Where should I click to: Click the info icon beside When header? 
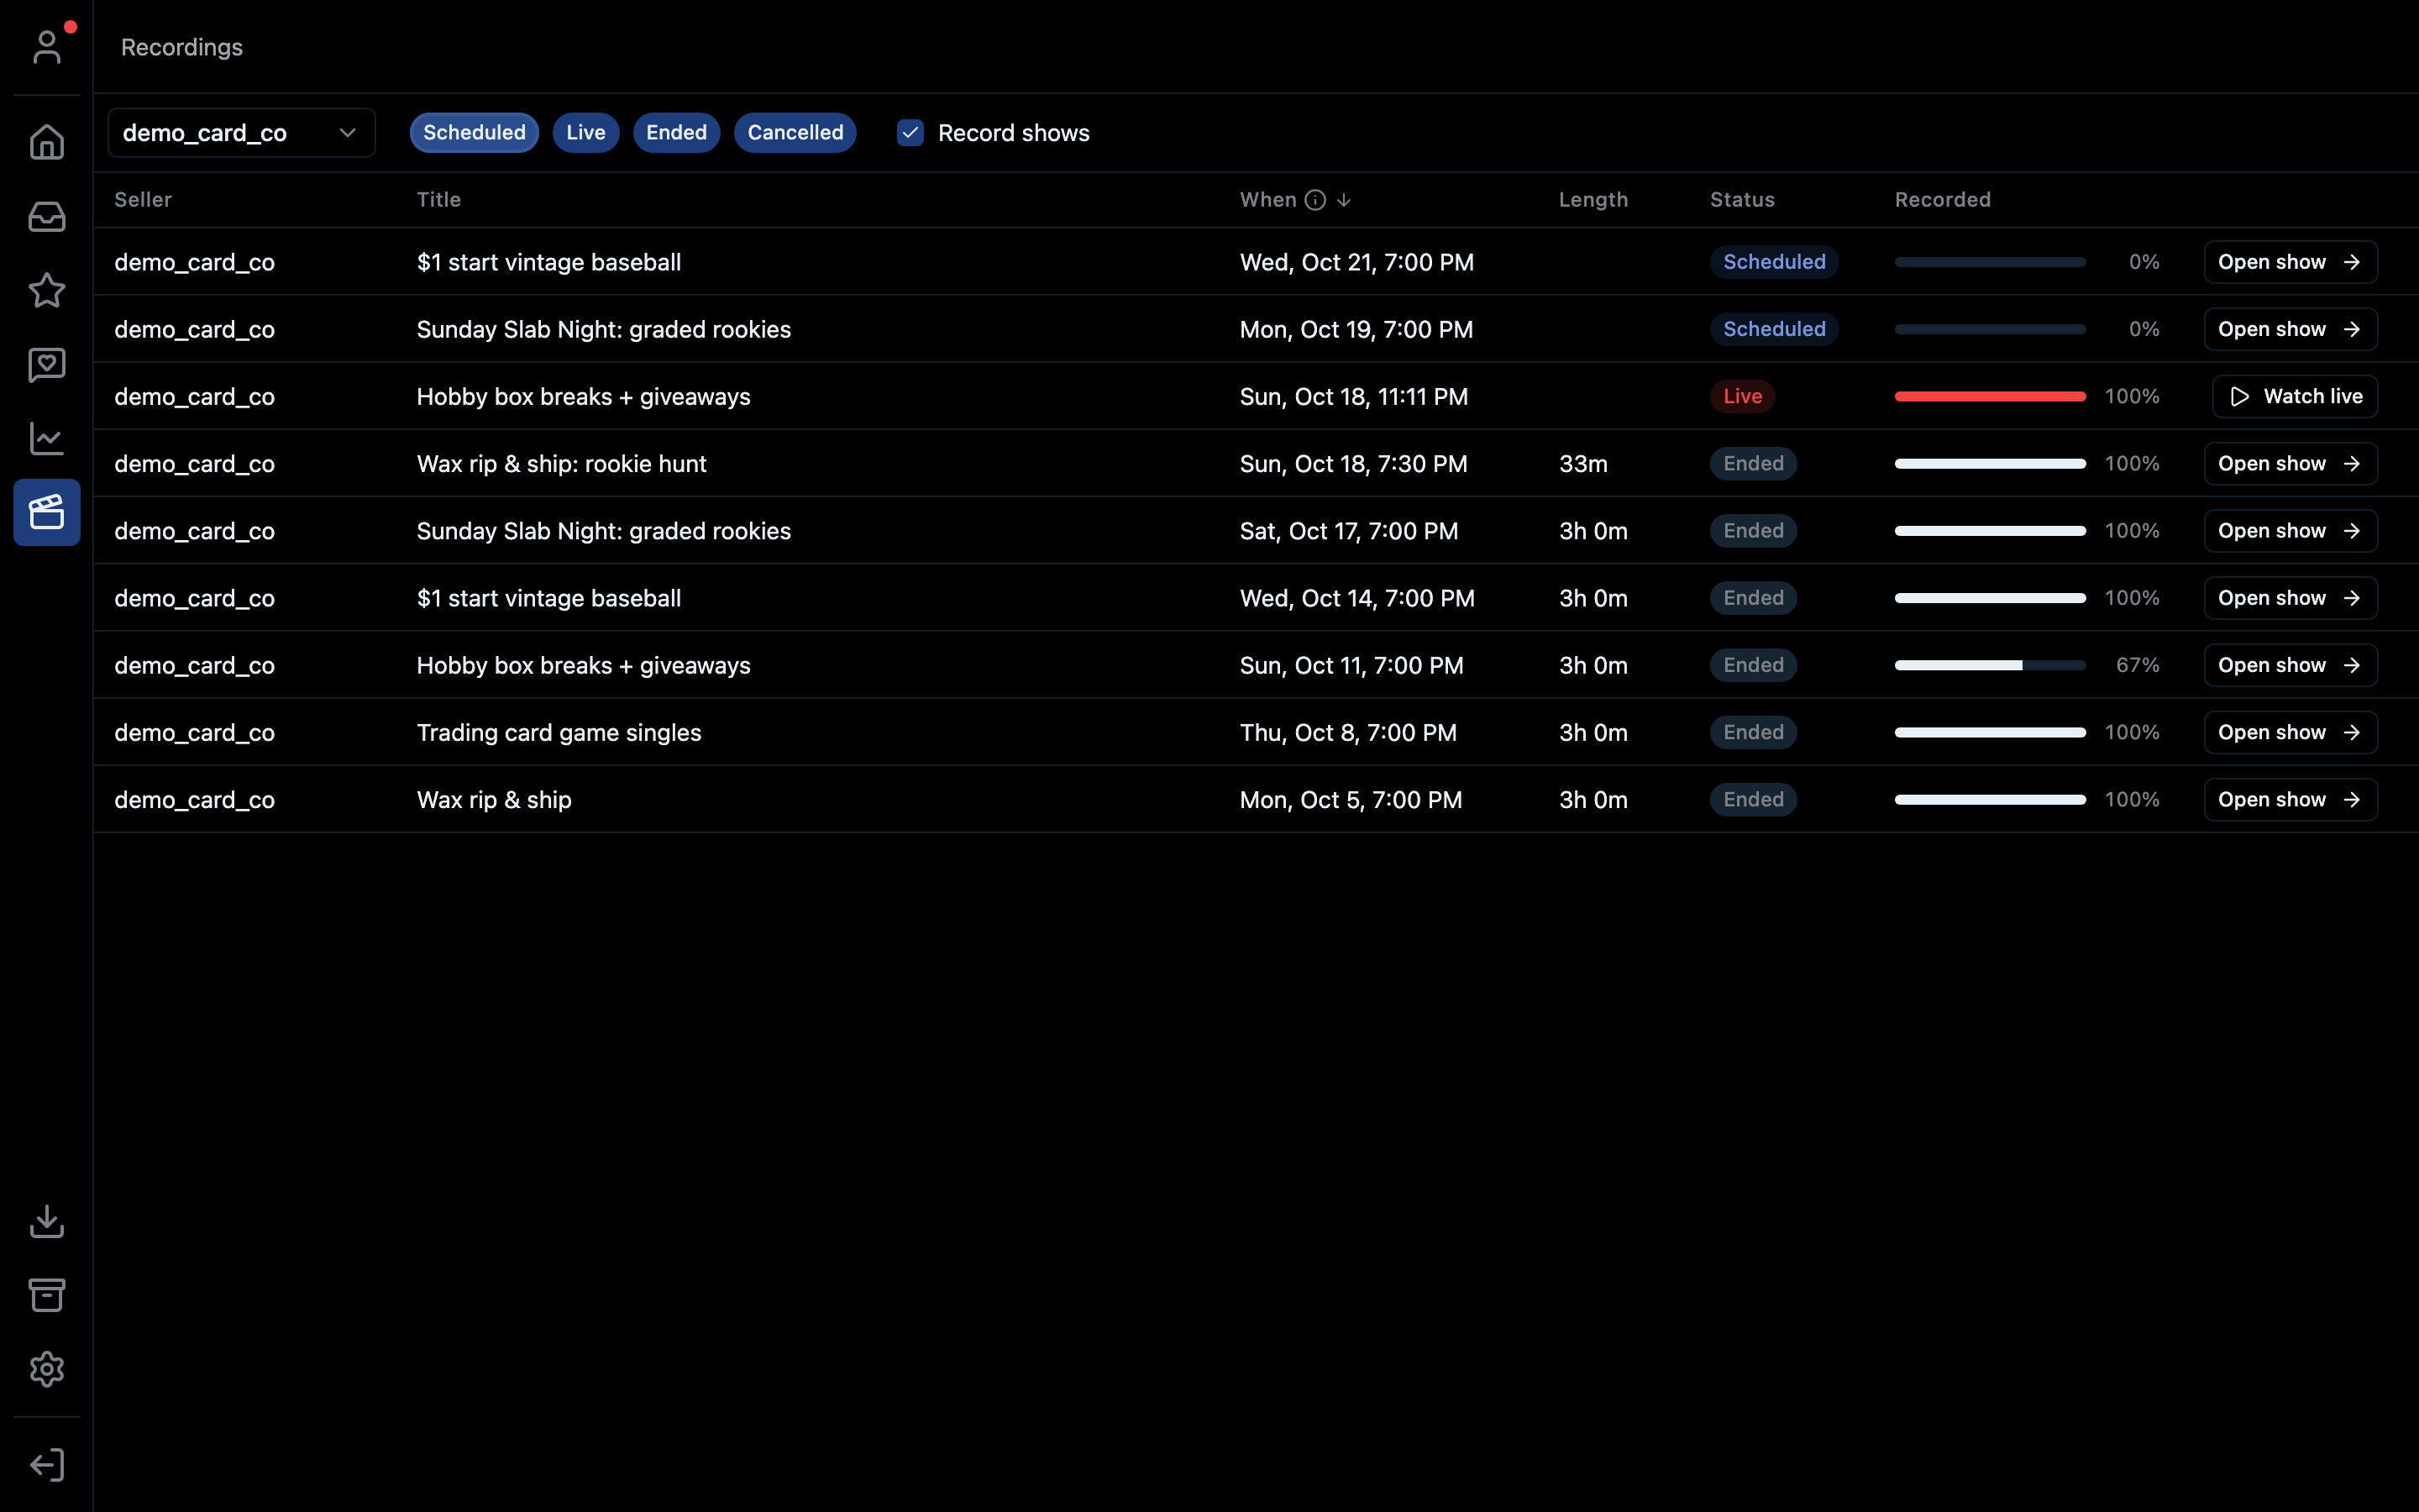1315,200
